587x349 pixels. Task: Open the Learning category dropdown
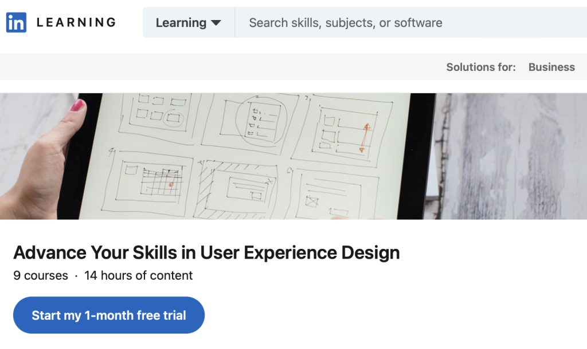point(188,23)
